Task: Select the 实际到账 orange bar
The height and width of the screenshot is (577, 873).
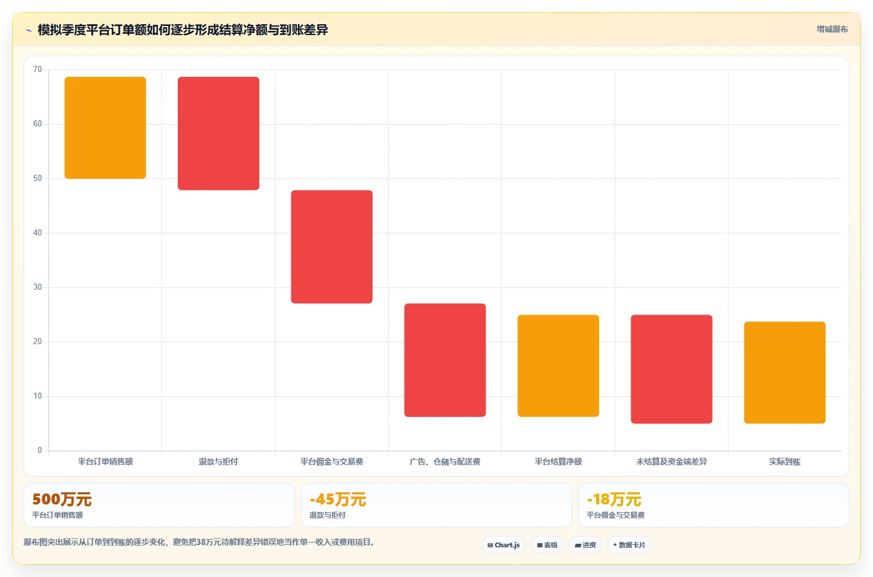Action: [785, 373]
